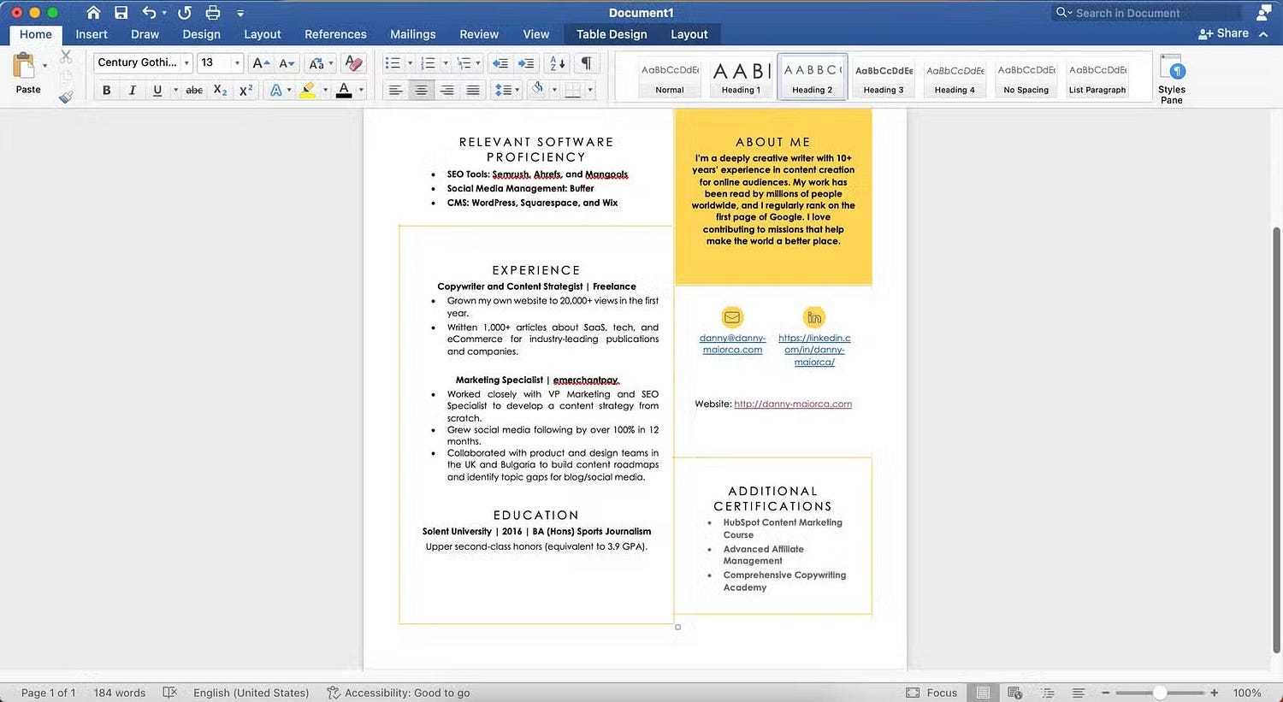Toggle Bold formatting

point(106,90)
